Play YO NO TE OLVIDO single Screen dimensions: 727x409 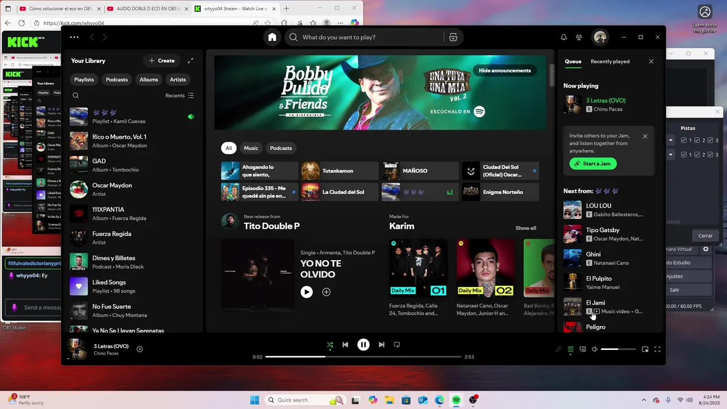point(307,292)
